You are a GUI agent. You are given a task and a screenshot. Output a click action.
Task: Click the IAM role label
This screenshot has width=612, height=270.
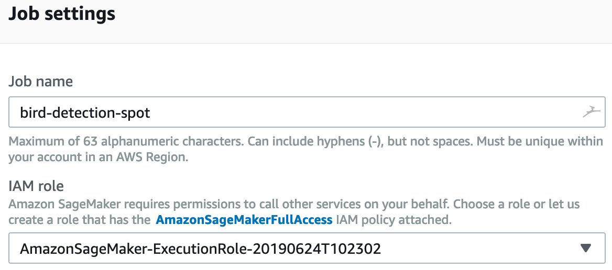(x=36, y=186)
